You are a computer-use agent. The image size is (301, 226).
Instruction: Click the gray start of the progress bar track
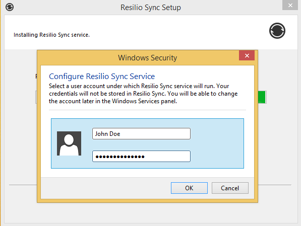36,97
